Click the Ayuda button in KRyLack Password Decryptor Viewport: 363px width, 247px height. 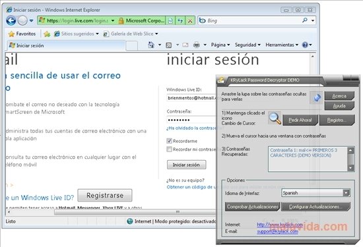coord(339,106)
